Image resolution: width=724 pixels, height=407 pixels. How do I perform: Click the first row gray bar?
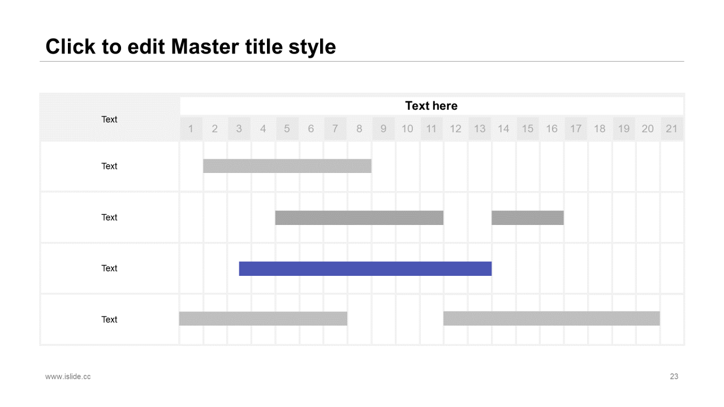pos(287,166)
